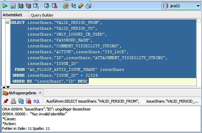
Task: Clear the worksheet with the eraser icon
Action: pos(81,6)
